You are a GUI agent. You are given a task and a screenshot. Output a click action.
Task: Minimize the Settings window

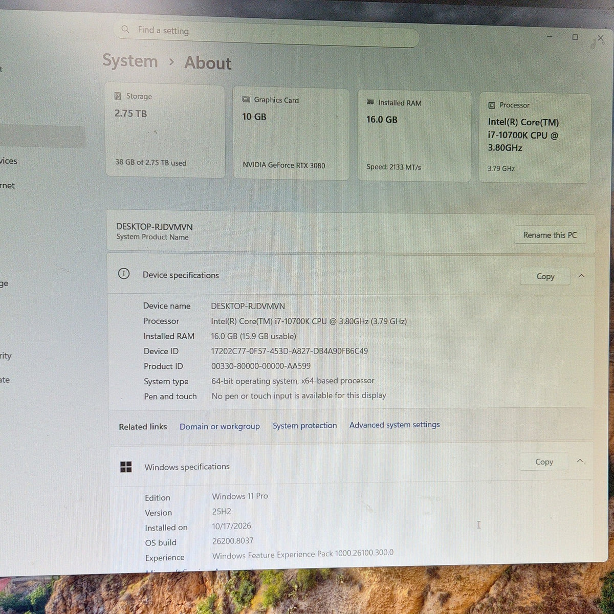550,37
